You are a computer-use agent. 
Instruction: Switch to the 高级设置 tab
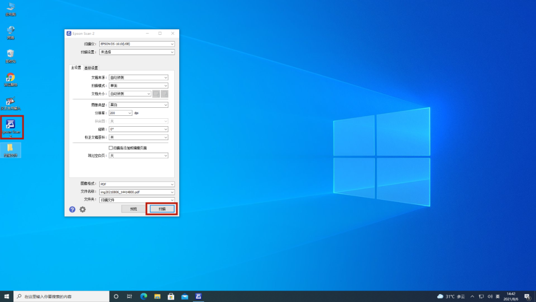(x=91, y=68)
